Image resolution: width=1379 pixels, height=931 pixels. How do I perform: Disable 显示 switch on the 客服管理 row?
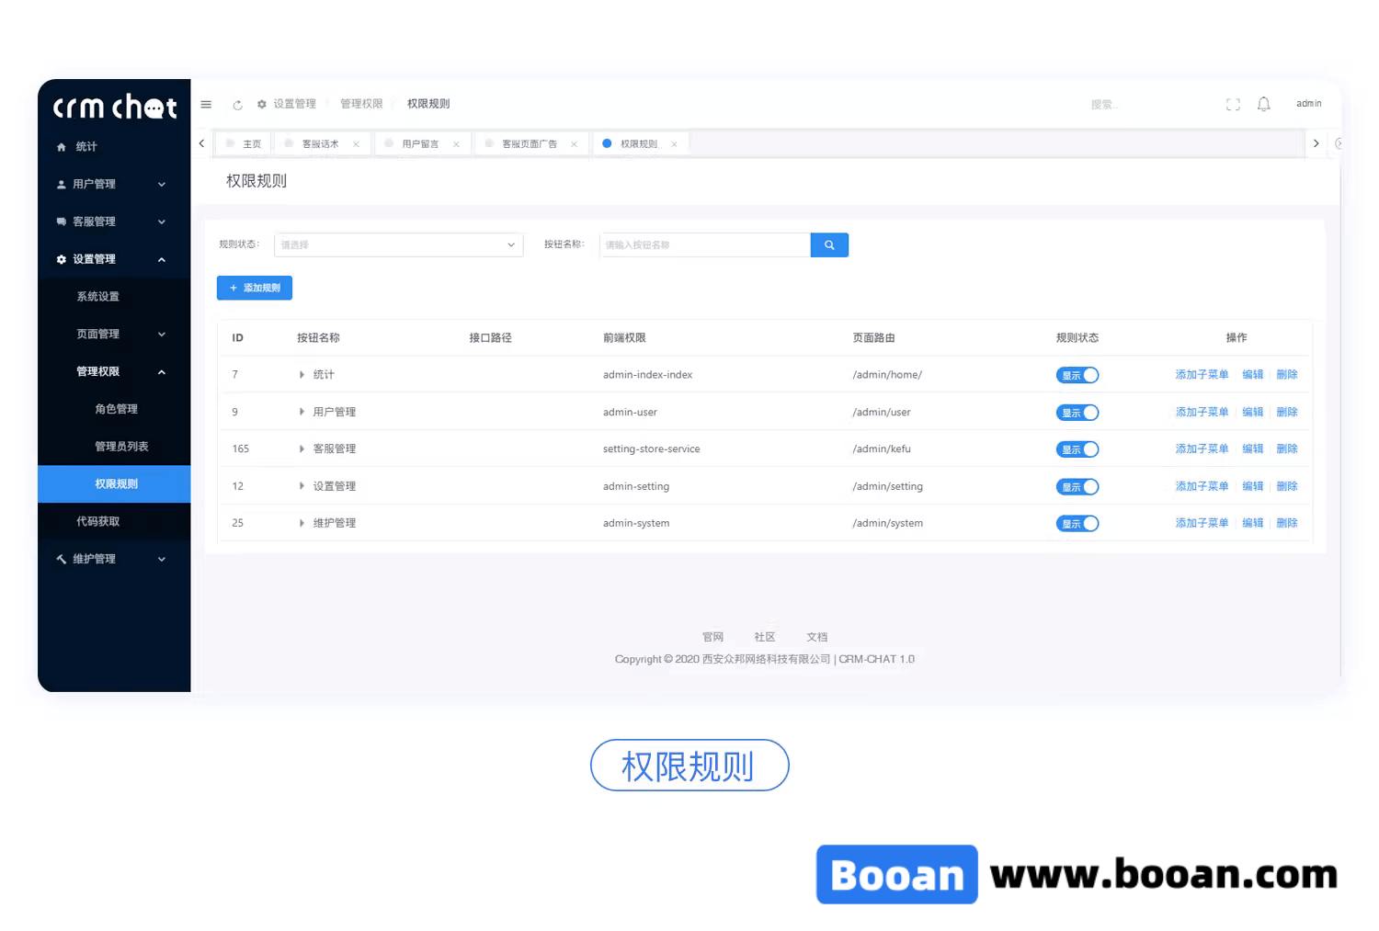coord(1077,448)
